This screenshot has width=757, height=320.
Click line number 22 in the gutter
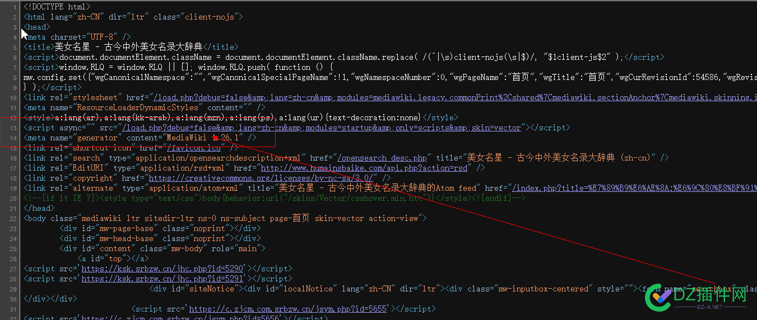[x=14, y=218]
